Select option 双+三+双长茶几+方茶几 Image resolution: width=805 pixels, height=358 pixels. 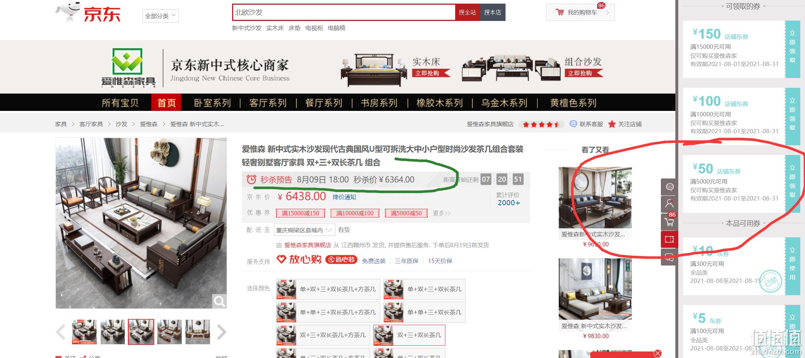tap(323, 335)
